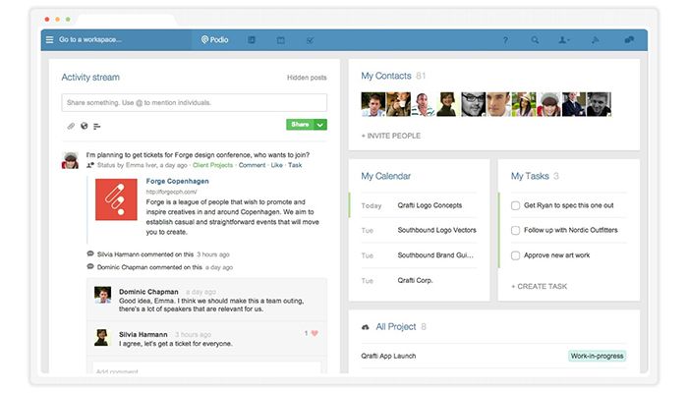Click the green Share button
The width and height of the screenshot is (688, 393).
click(300, 125)
